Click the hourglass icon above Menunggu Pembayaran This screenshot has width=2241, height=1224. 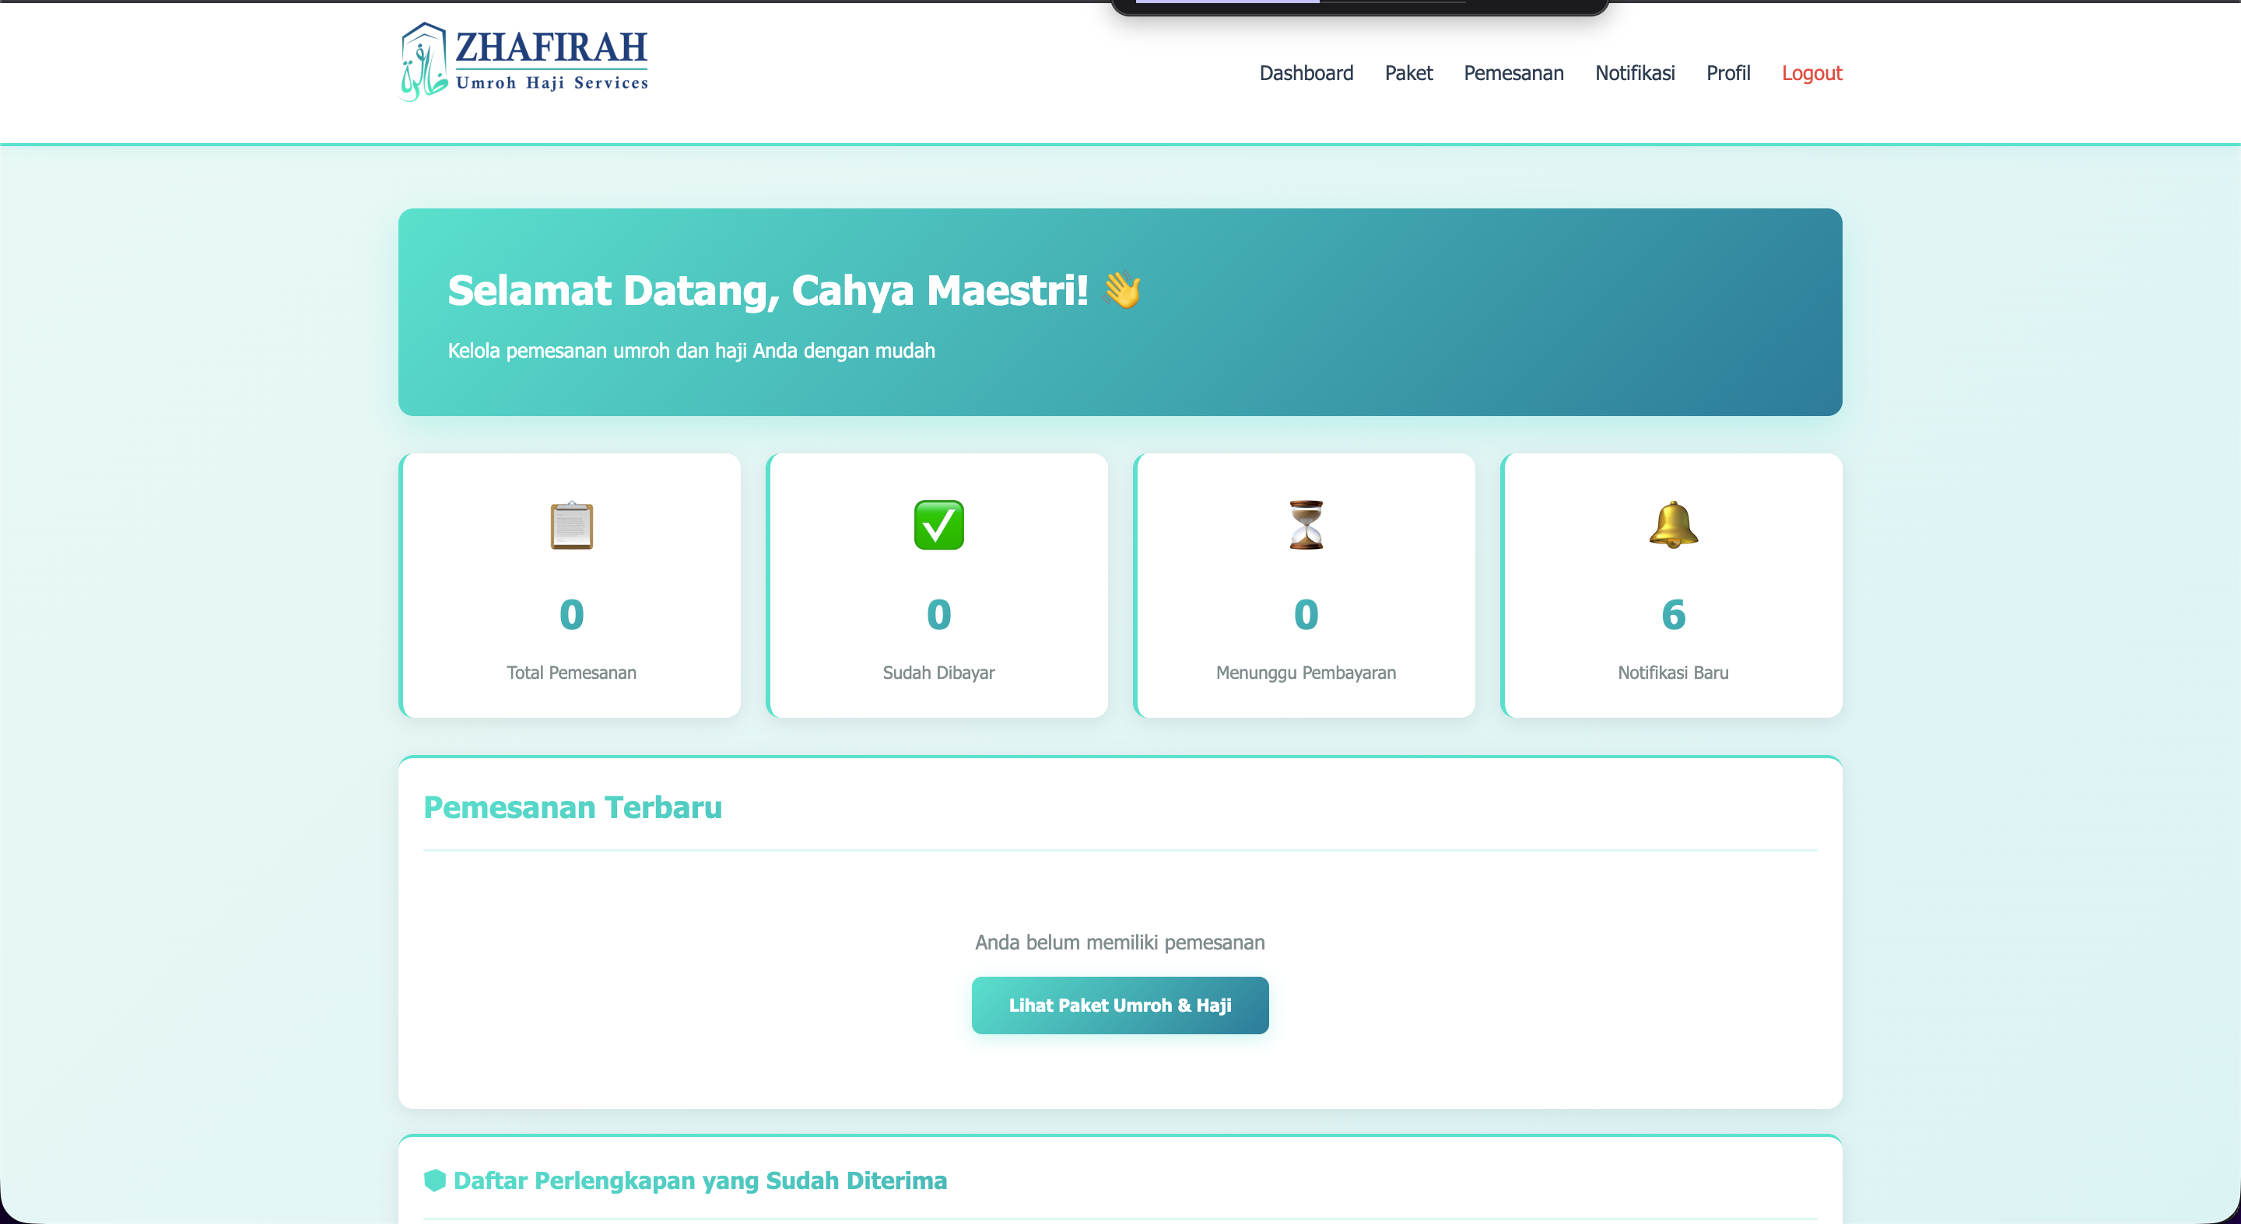click(x=1306, y=525)
